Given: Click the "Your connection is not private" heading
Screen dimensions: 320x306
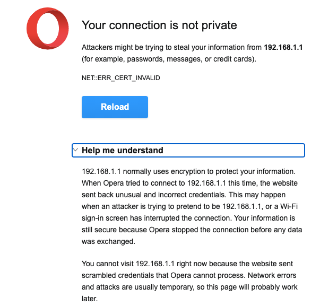Looking at the screenshot, I should (x=159, y=25).
